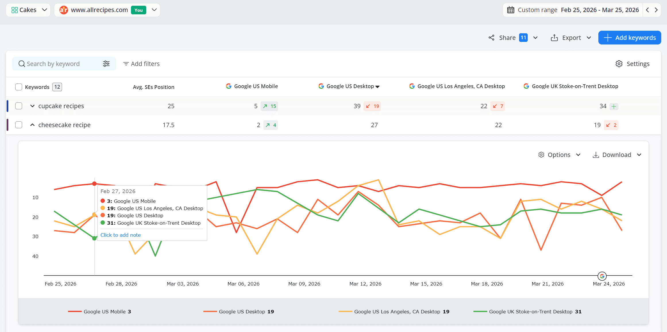This screenshot has height=332, width=667.
Task: Click the calendar icon beside Custom range
Action: (511, 10)
